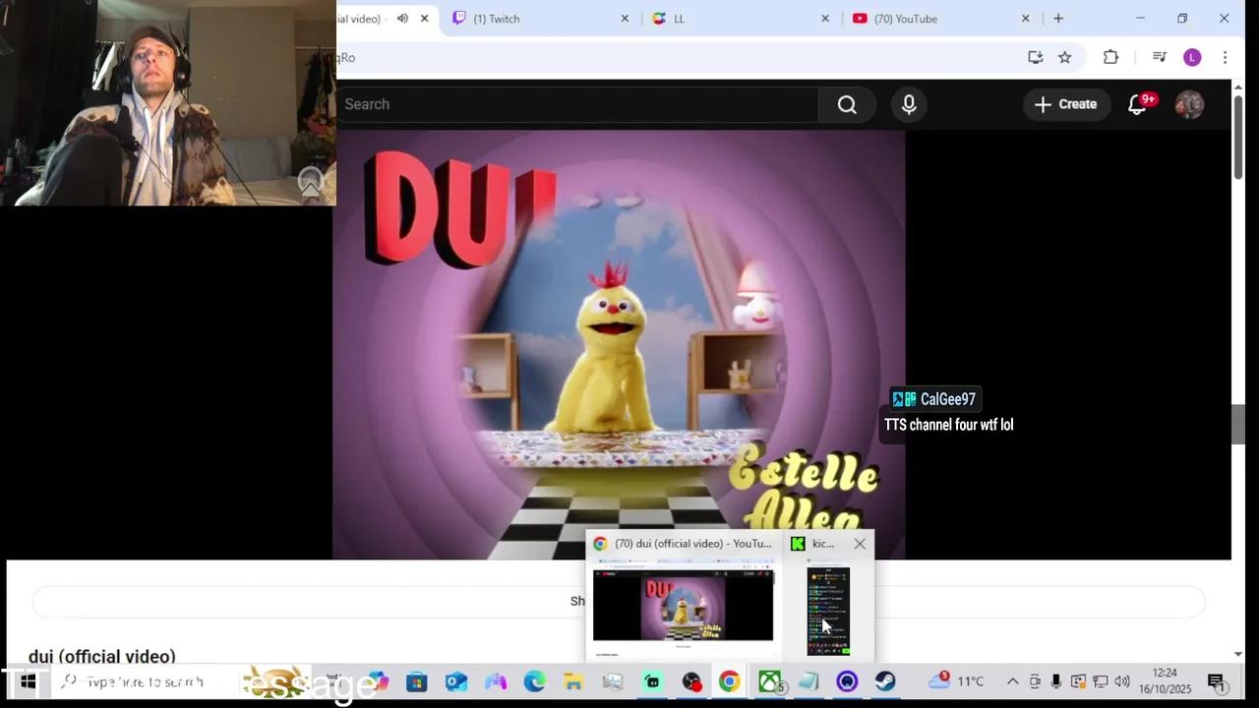Click the microphone icon in system tray
This screenshot has height=708, width=1259.
coord(1056,681)
